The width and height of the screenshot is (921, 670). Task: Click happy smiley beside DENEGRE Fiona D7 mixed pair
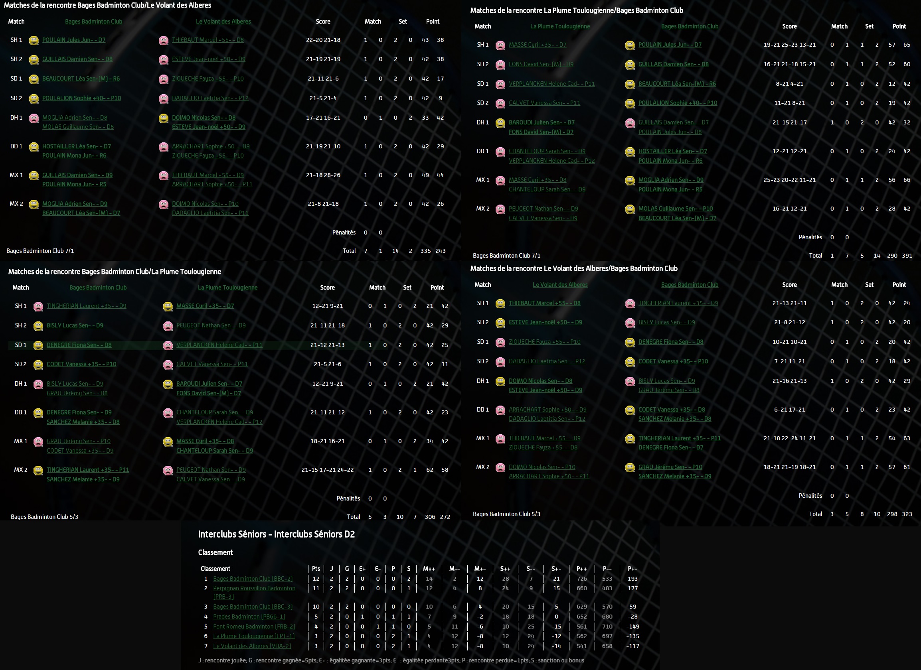630,439
